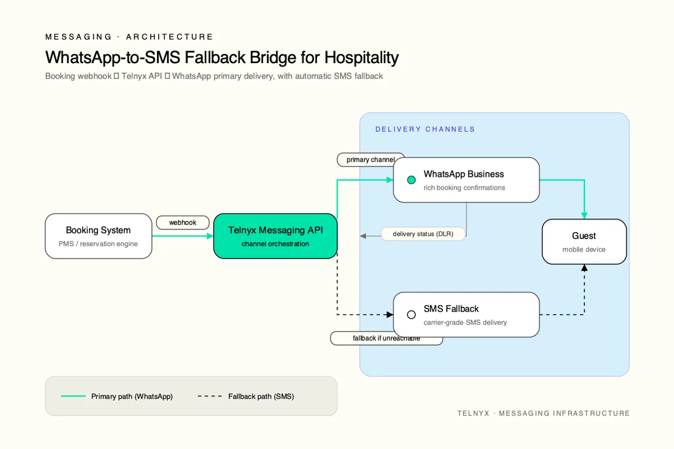This screenshot has width=674, height=449.
Task: Click the dashed line swatch in legend
Action: 210,396
